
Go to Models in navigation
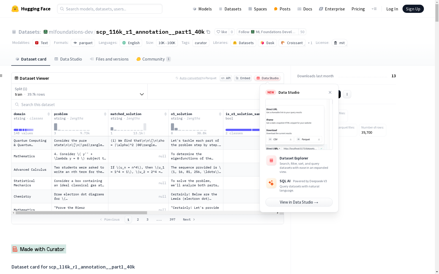click(x=202, y=9)
